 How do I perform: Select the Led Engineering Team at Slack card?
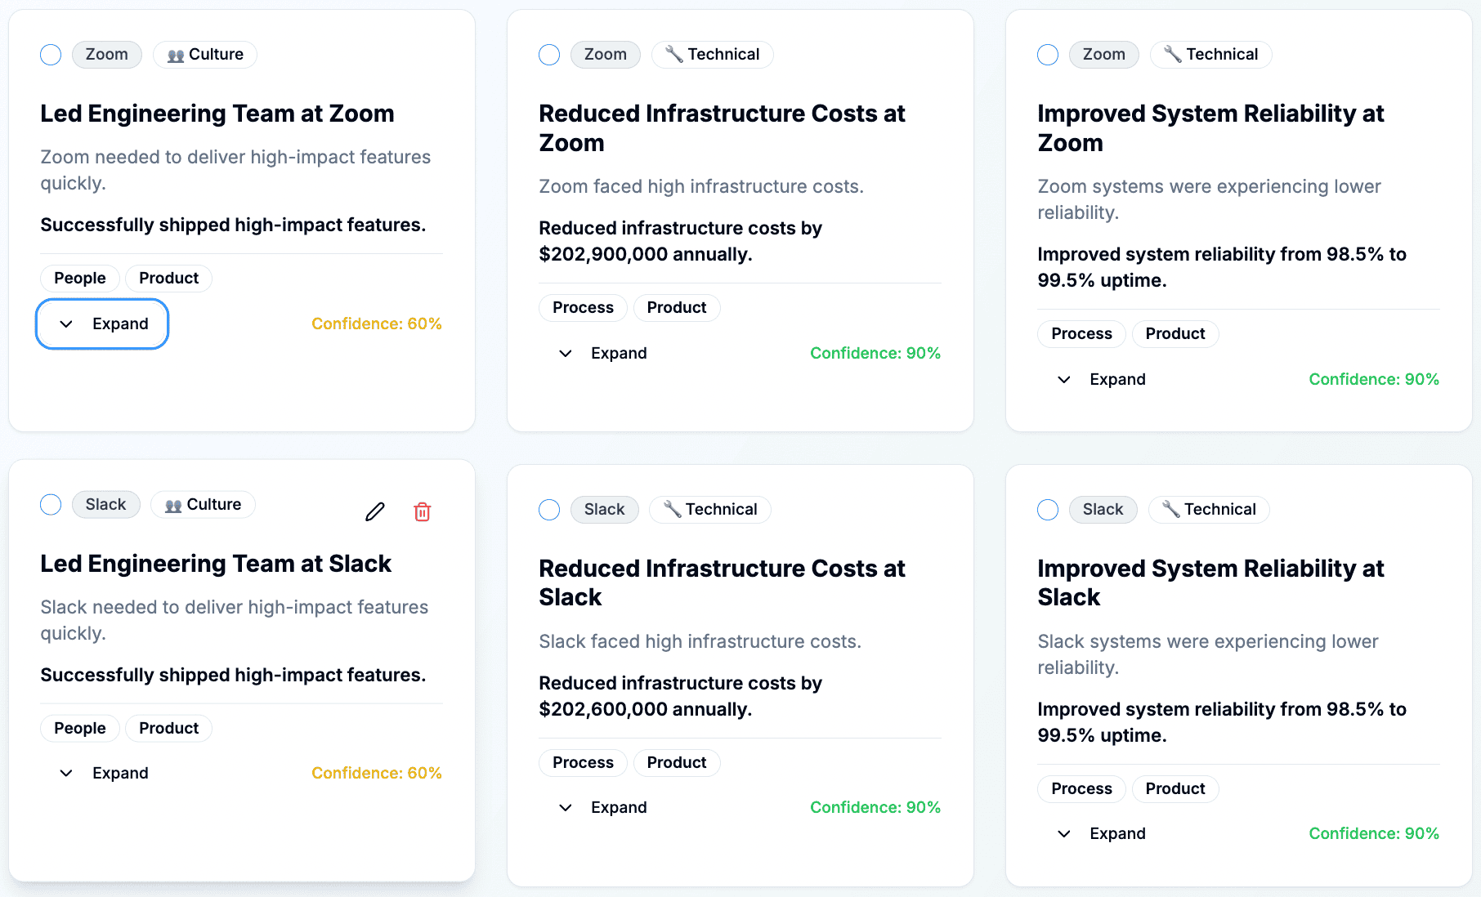[51, 505]
